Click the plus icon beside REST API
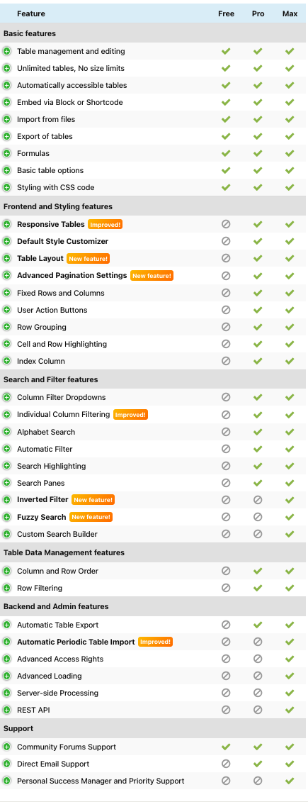Image resolution: width=308 pixels, height=802 pixels. pos(6,710)
